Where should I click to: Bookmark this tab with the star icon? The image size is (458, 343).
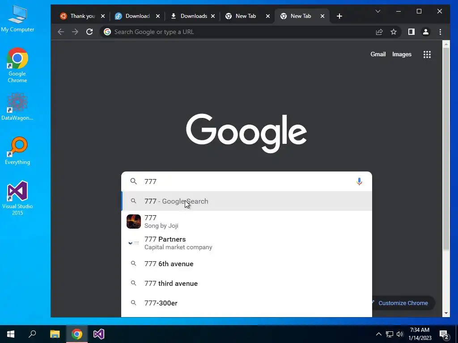pos(394,32)
